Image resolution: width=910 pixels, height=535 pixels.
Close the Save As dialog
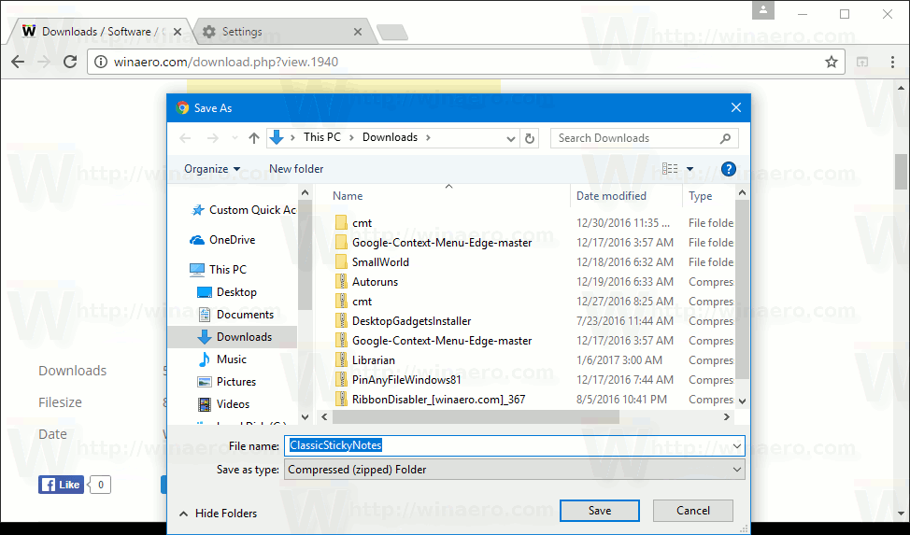click(x=736, y=107)
